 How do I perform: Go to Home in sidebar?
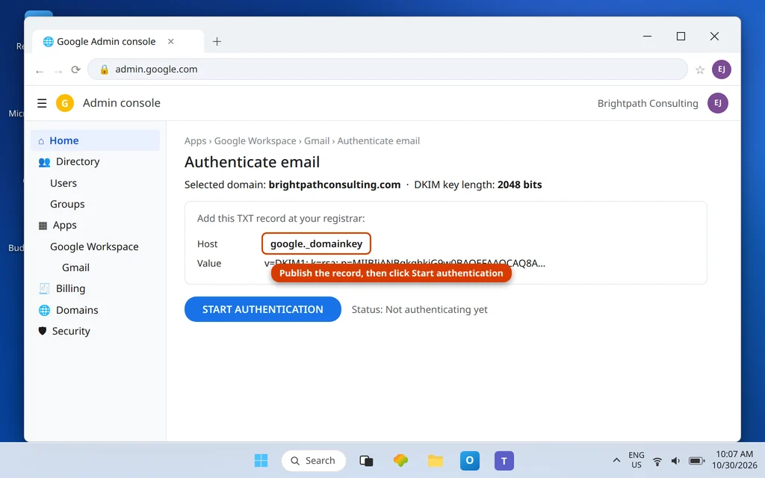tap(95, 140)
